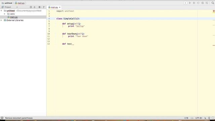
Task: Open Search Everywhere magnifier
Action: pyautogui.click(x=213, y=3)
